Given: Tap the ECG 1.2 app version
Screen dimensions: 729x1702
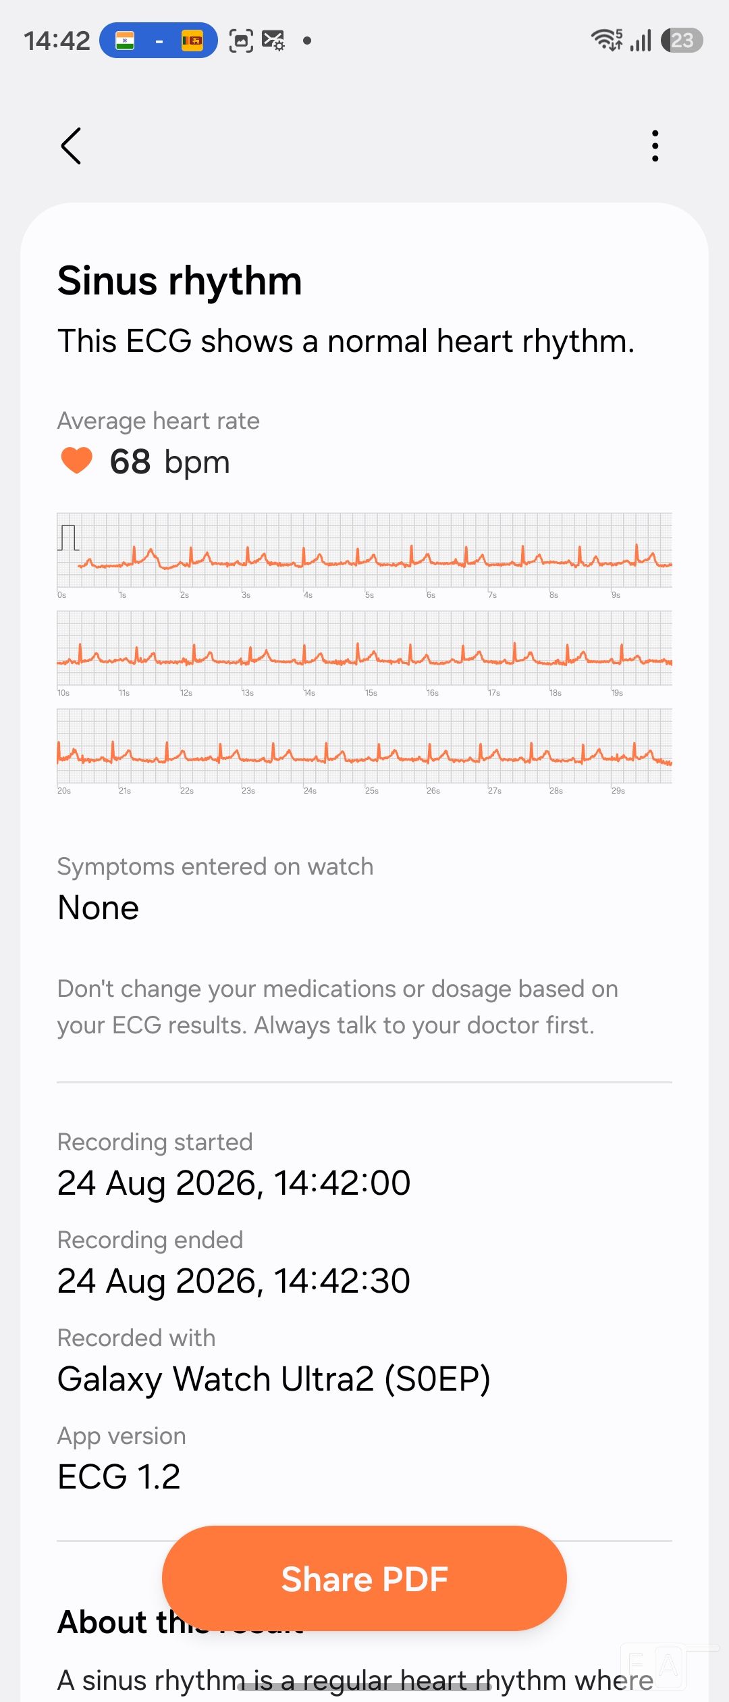Looking at the screenshot, I should click(x=119, y=1476).
